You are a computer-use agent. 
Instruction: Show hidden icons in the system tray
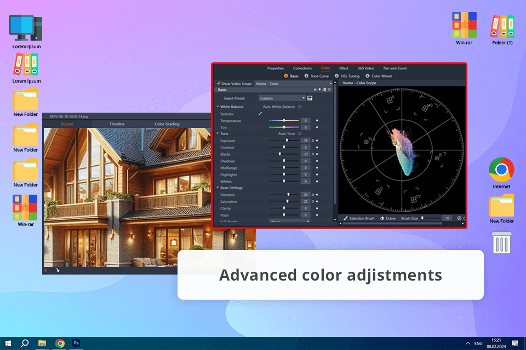pyautogui.click(x=468, y=343)
